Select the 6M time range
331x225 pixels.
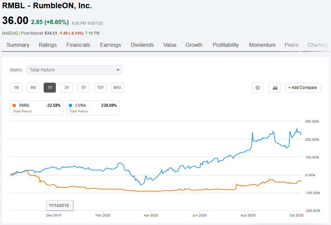[33, 88]
